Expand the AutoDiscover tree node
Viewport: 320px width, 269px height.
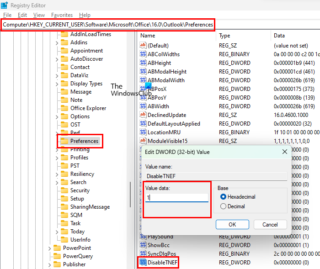click(57, 59)
